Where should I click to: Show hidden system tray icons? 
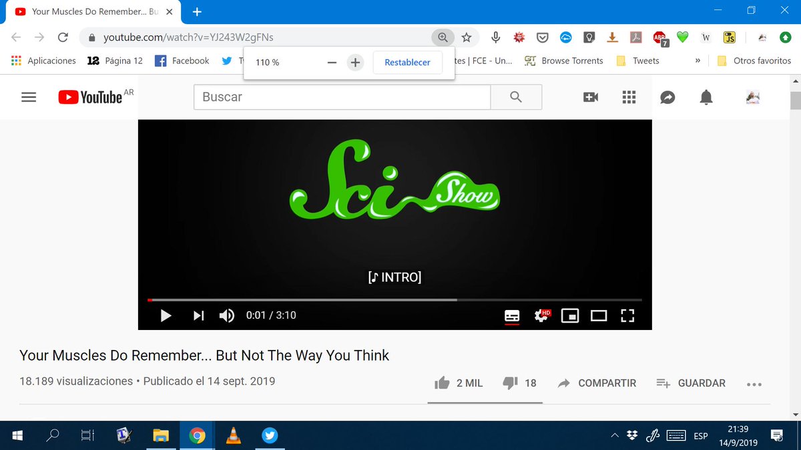pos(614,436)
